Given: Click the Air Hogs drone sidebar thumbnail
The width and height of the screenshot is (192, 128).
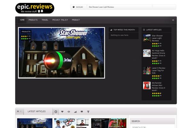Looking at the screenshot, I should (147, 53).
